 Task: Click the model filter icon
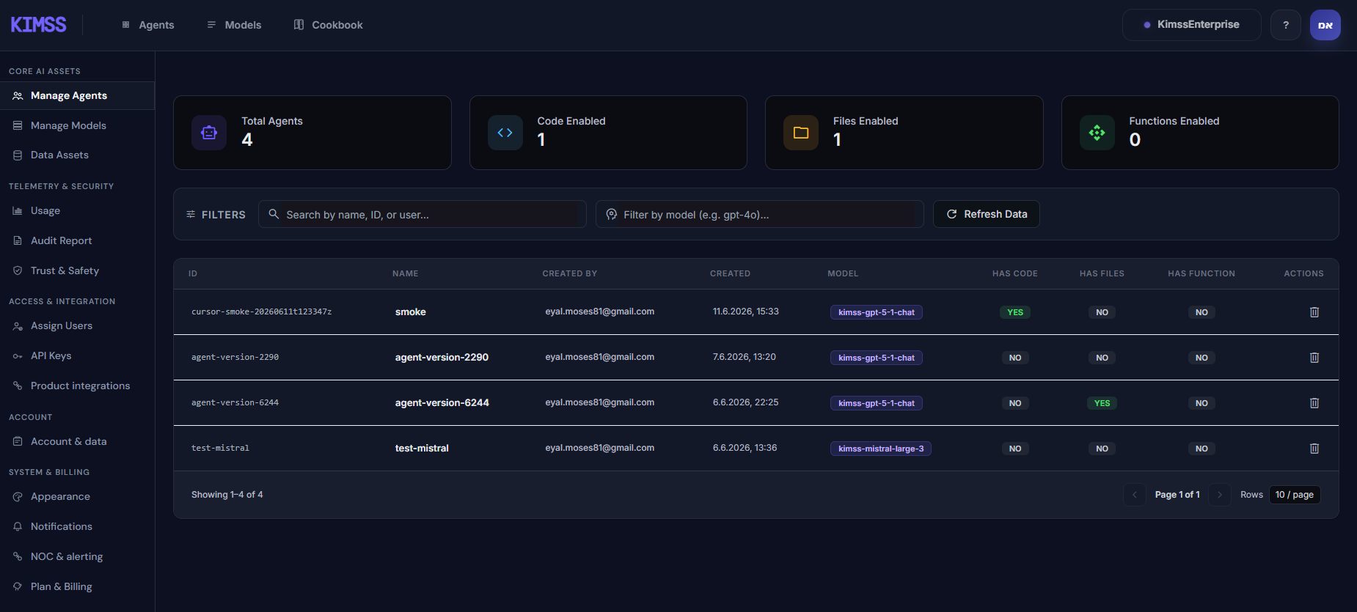click(x=611, y=214)
